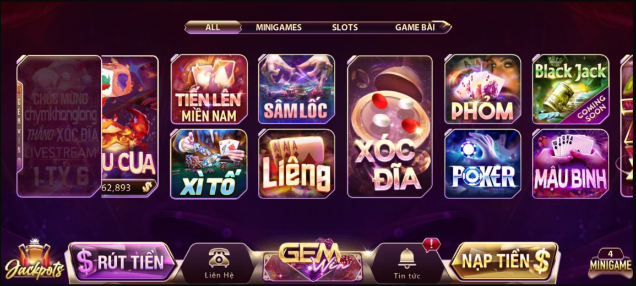The width and height of the screenshot is (636, 286).
Task: Open the Jackpots trophy icon
Action: point(35,259)
